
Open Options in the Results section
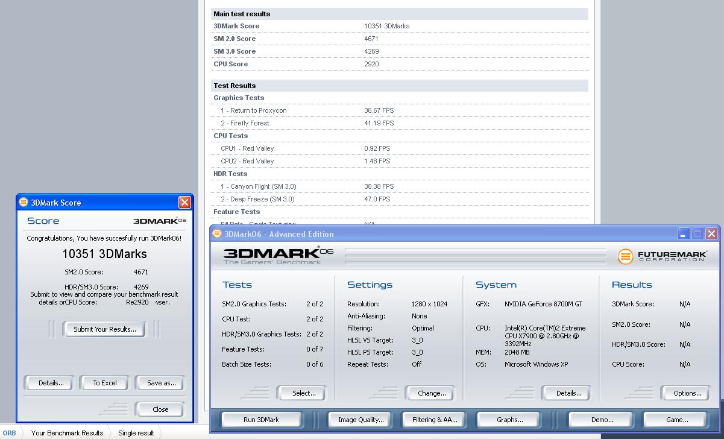pos(687,393)
